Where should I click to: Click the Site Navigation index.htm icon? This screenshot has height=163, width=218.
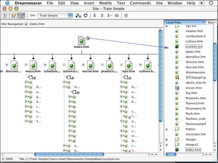26,24
